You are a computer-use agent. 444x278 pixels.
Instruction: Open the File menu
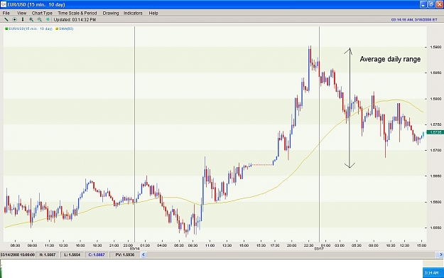pos(6,13)
